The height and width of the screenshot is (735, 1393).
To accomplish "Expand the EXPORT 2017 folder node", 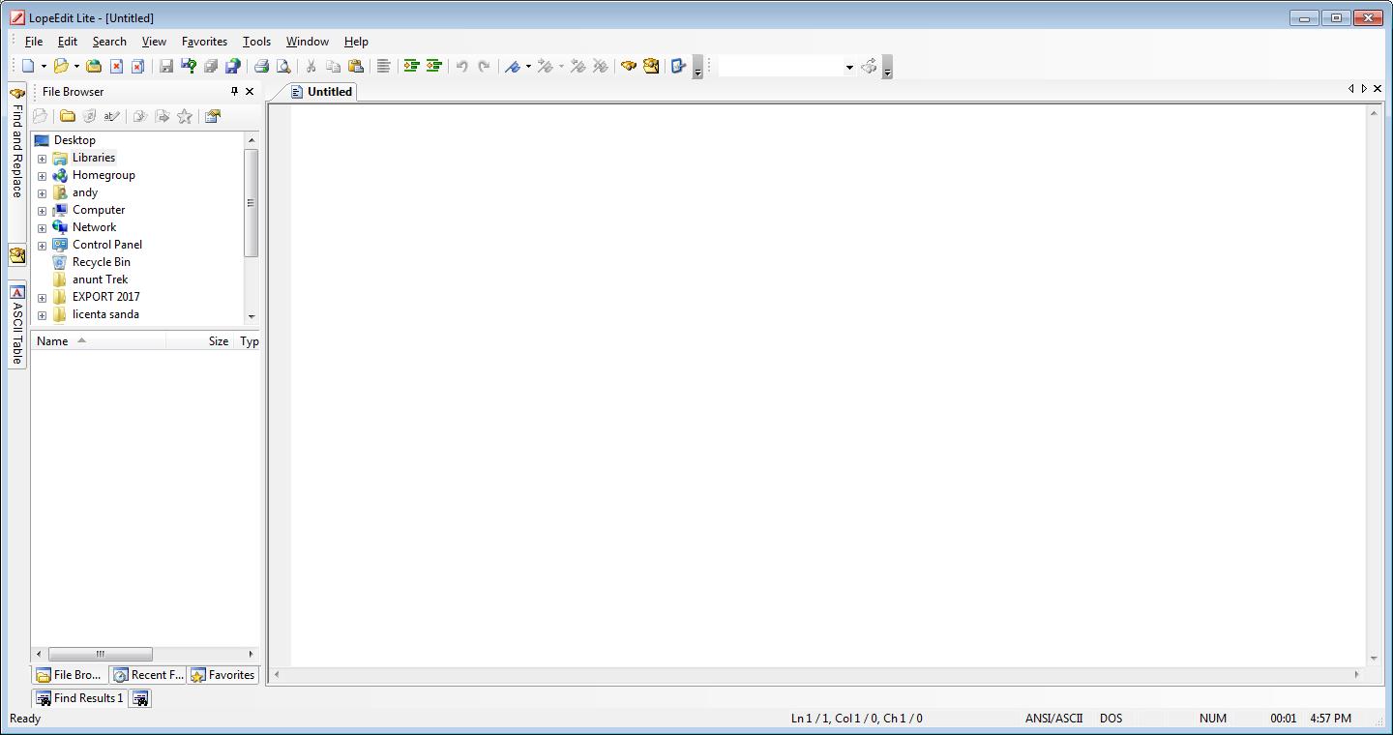I will point(42,297).
